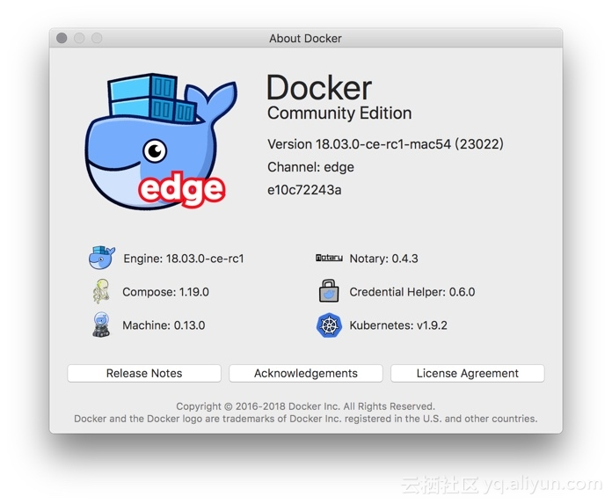Click the Kubernetes: v1.9.2 label
The image size is (612, 504).
[398, 325]
